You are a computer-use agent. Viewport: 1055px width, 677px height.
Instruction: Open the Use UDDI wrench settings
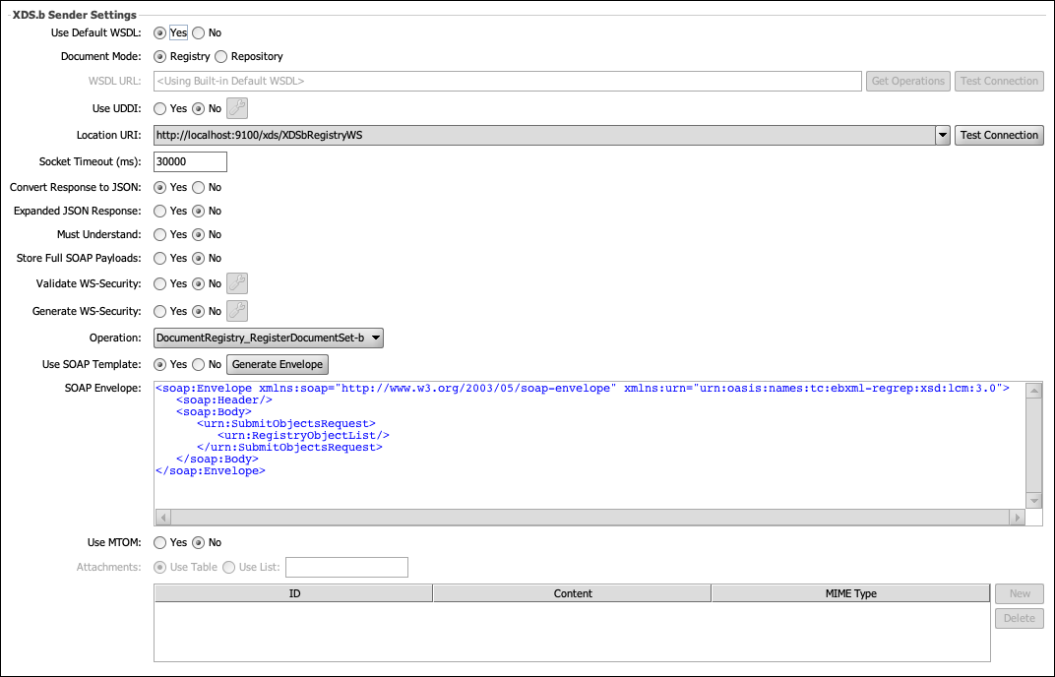coord(237,108)
